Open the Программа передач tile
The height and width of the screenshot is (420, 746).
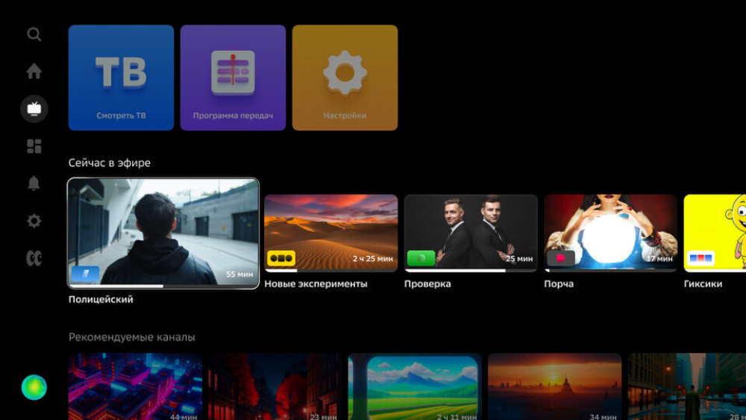(x=233, y=78)
